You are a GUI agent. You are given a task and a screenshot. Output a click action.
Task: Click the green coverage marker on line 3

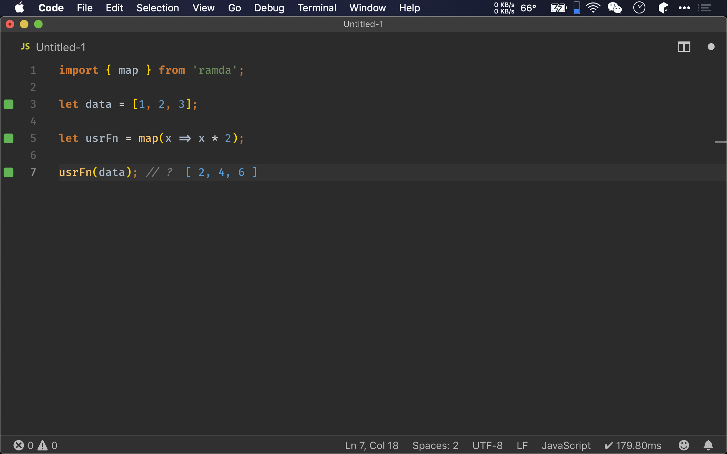click(9, 104)
